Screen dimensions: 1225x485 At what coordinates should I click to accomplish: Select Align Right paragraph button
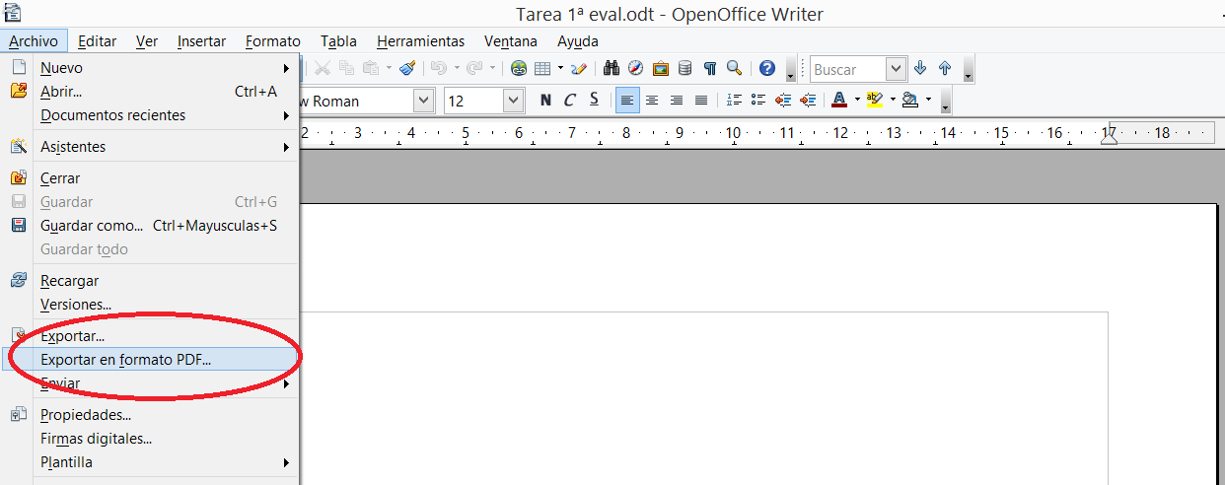pos(677,100)
